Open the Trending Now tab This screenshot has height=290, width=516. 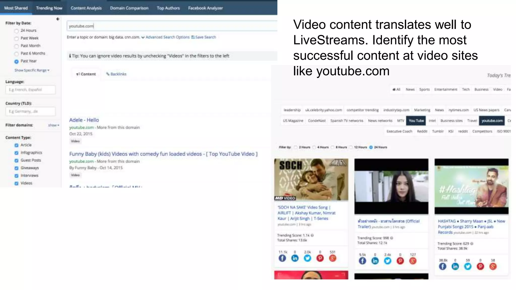point(49,8)
